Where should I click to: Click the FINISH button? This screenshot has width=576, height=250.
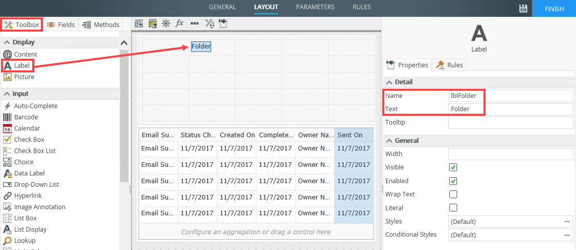point(554,9)
